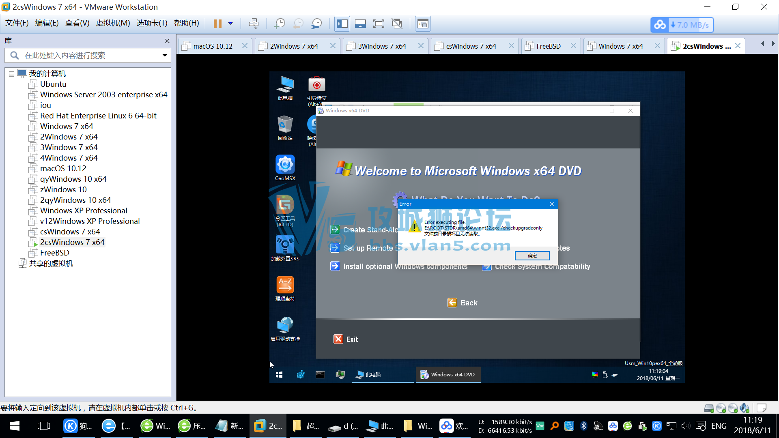
Task: Select qyWindows 10 x64 in library
Action: coord(73,179)
